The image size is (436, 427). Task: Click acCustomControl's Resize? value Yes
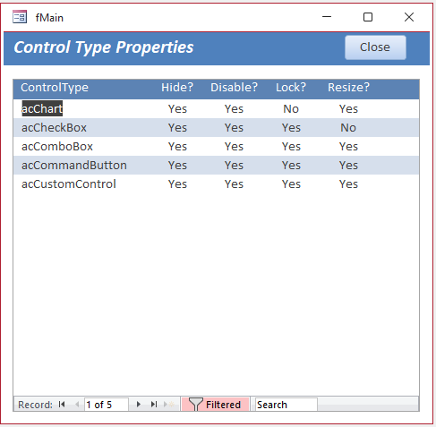348,184
